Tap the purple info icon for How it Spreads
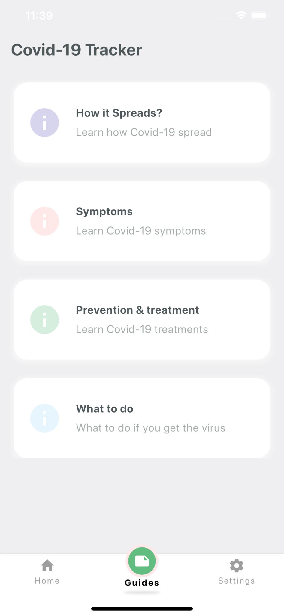Viewport: 284px width, 616px height. coord(44,123)
